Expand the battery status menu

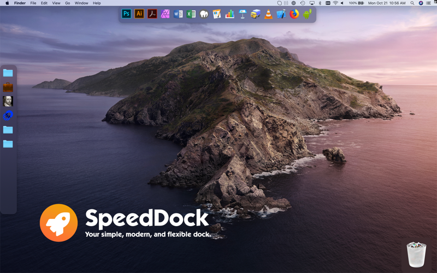click(357, 3)
